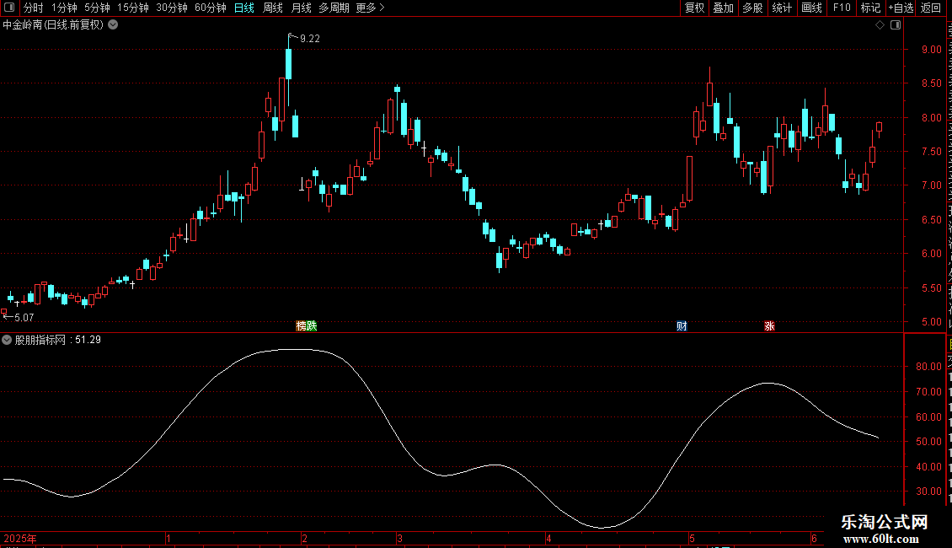Add stock via +自选 button
The height and width of the screenshot is (548, 952).
(x=901, y=8)
